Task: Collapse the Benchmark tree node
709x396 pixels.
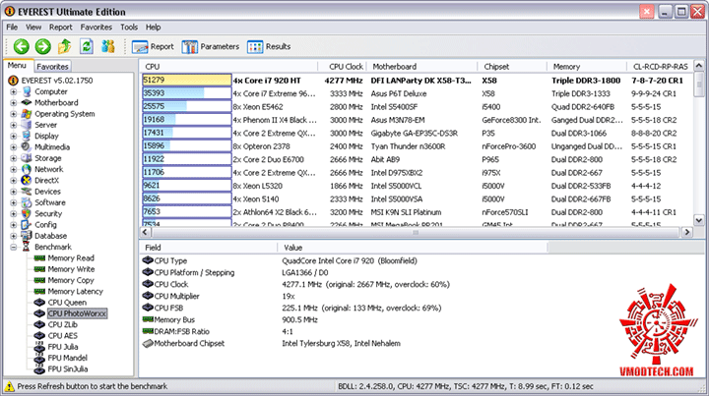Action: coord(14,247)
